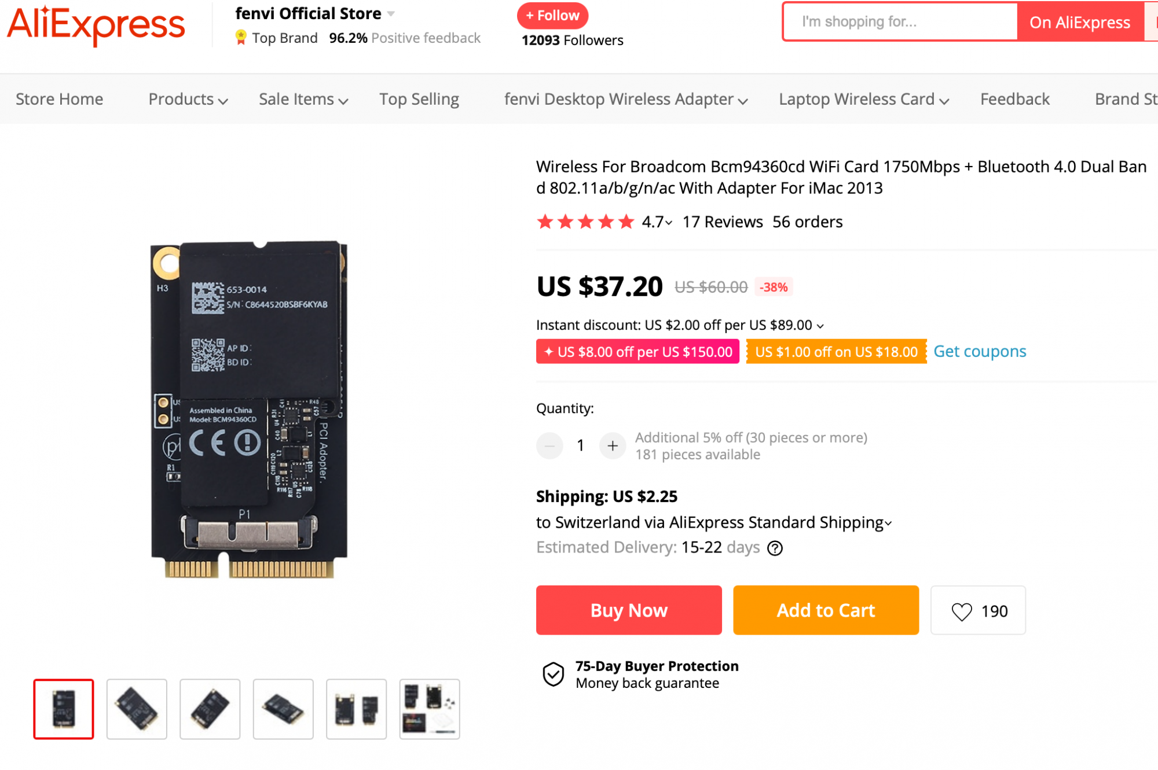The image size is (1158, 770).
Task: Go to the Store Home tab
Action: [x=59, y=100]
